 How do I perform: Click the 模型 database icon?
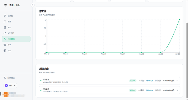(x=5, y=27)
